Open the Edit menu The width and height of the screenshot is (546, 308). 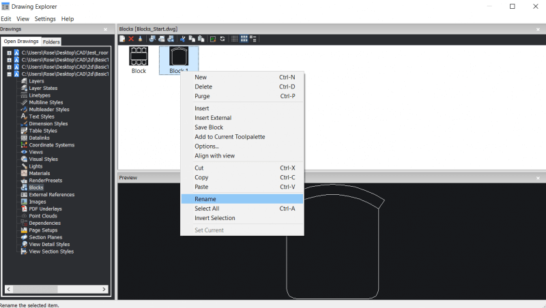(x=6, y=19)
